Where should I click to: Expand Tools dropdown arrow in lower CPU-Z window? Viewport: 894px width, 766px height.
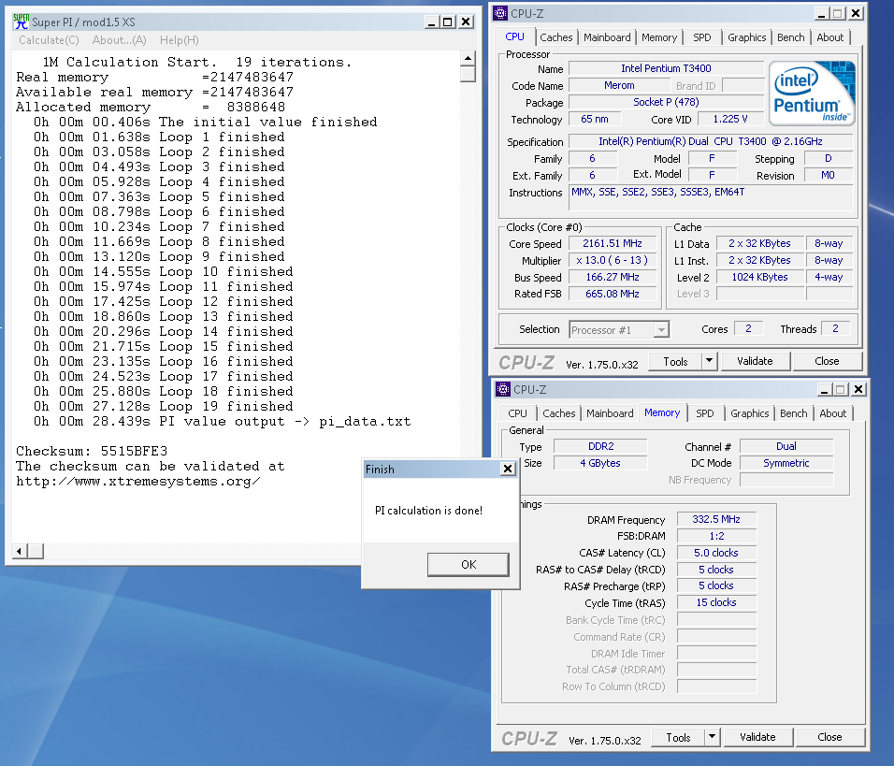pos(713,737)
